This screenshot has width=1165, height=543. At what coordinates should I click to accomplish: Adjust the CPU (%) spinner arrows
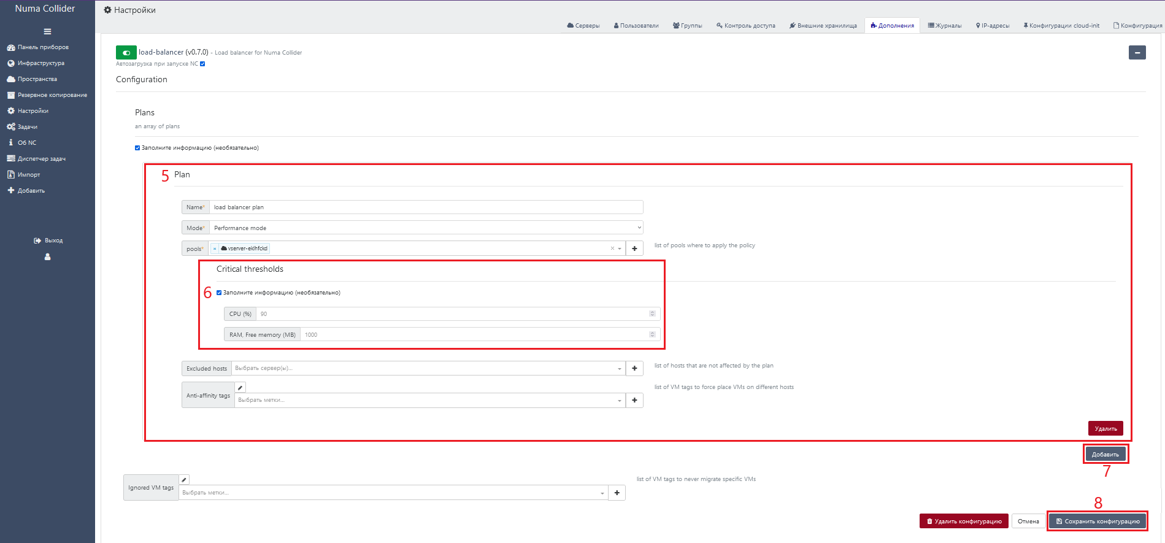click(x=652, y=314)
